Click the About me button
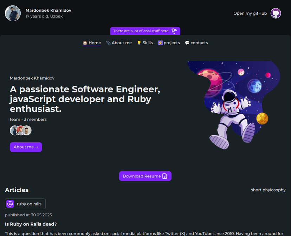291x236 pixels. point(26,147)
